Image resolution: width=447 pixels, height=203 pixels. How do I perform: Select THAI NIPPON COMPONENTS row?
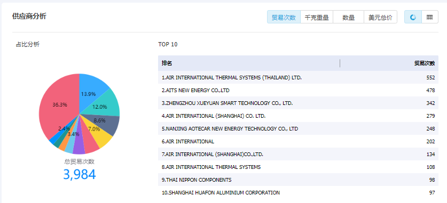(298, 180)
